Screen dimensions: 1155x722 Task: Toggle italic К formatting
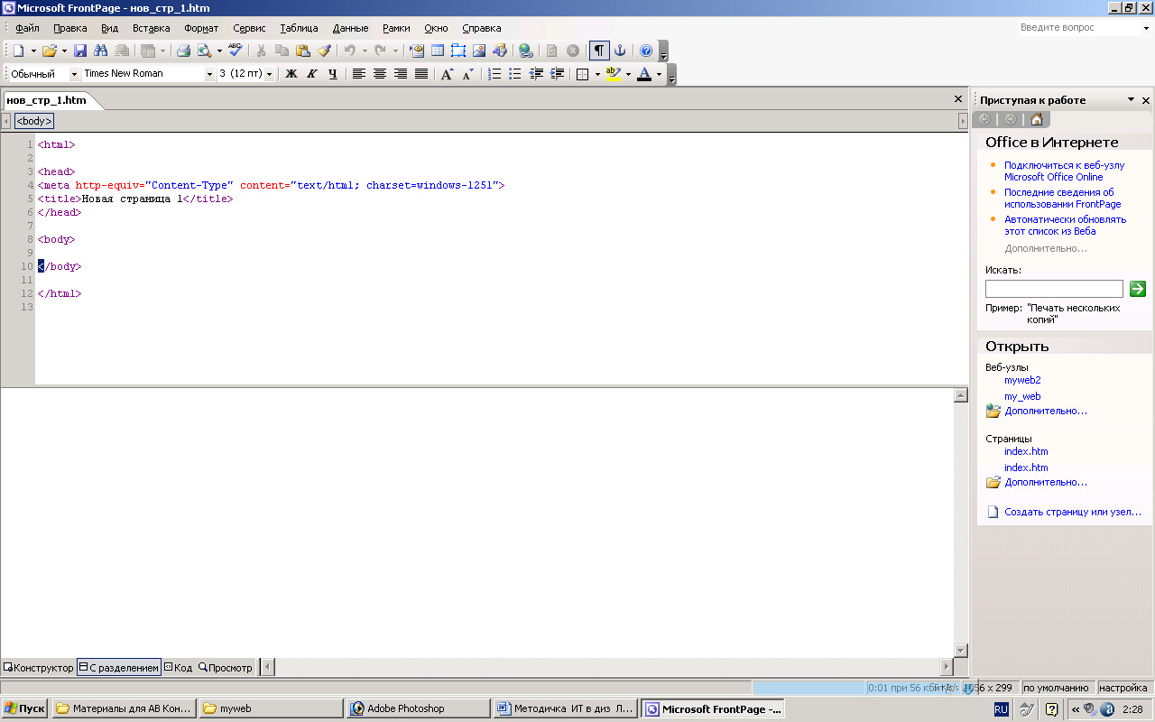click(312, 74)
